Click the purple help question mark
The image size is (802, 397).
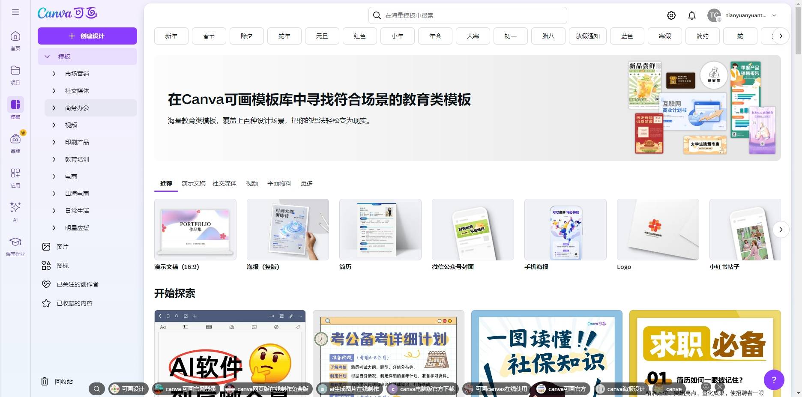[x=774, y=379]
